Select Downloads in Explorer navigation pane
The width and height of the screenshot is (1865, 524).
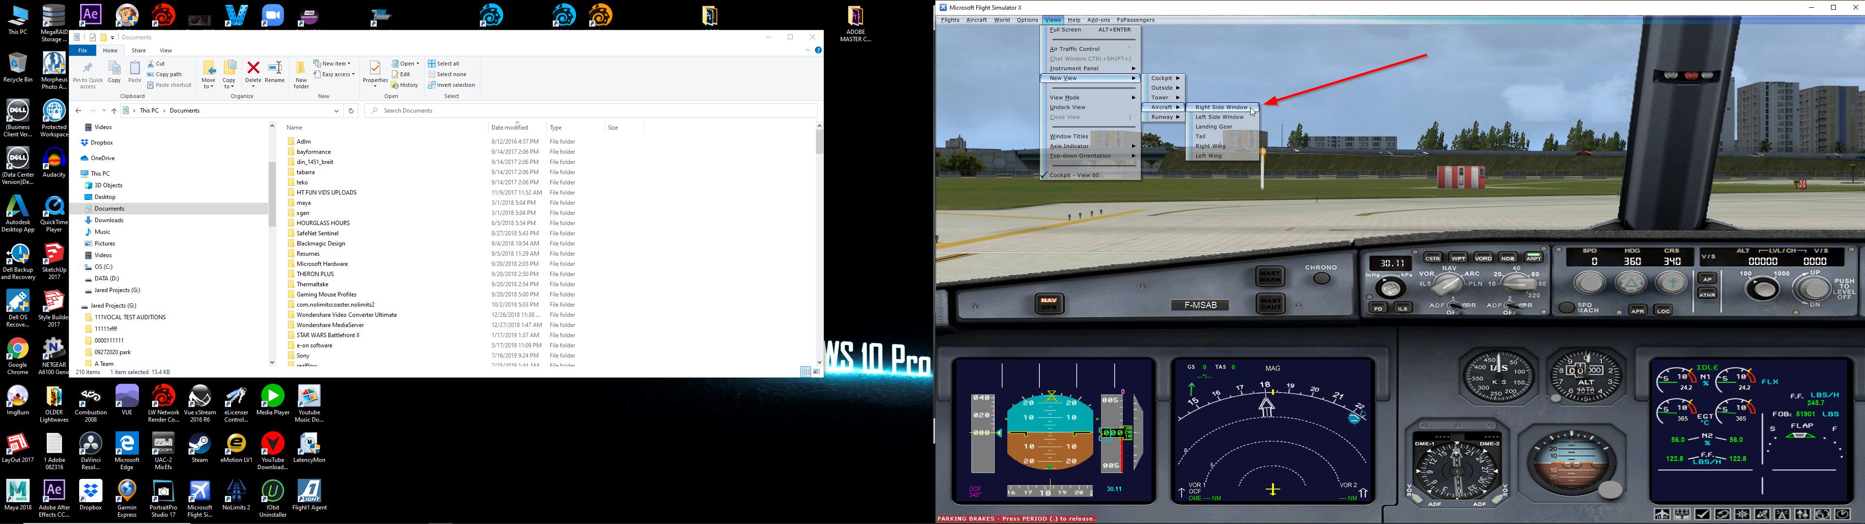point(109,220)
